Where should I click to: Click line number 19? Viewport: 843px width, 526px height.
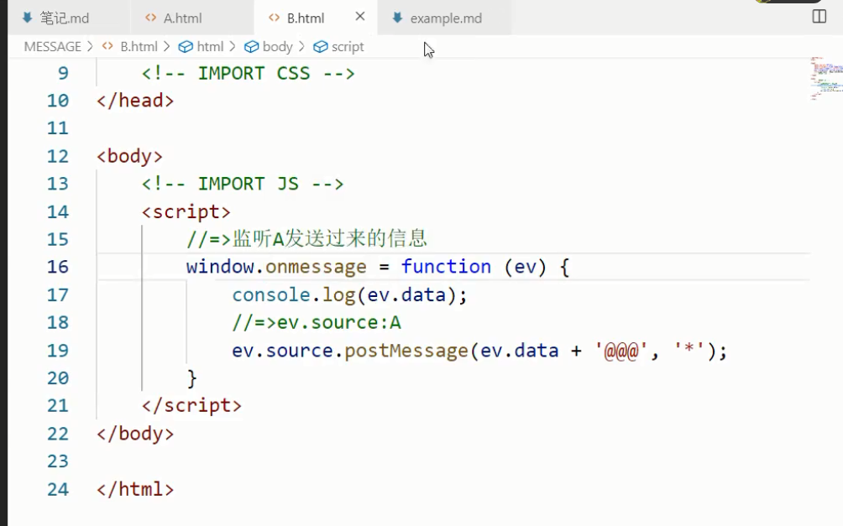[58, 351]
